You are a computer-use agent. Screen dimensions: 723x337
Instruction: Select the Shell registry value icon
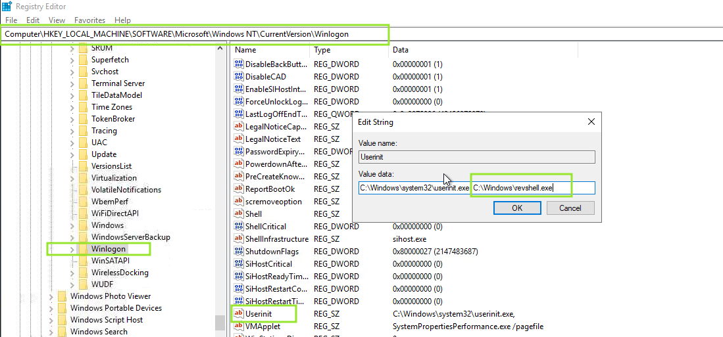click(239, 214)
